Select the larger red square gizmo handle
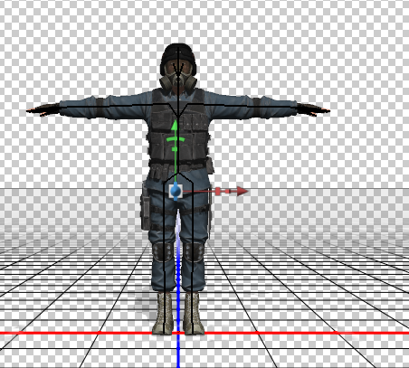This screenshot has width=409, height=368. pos(218,191)
